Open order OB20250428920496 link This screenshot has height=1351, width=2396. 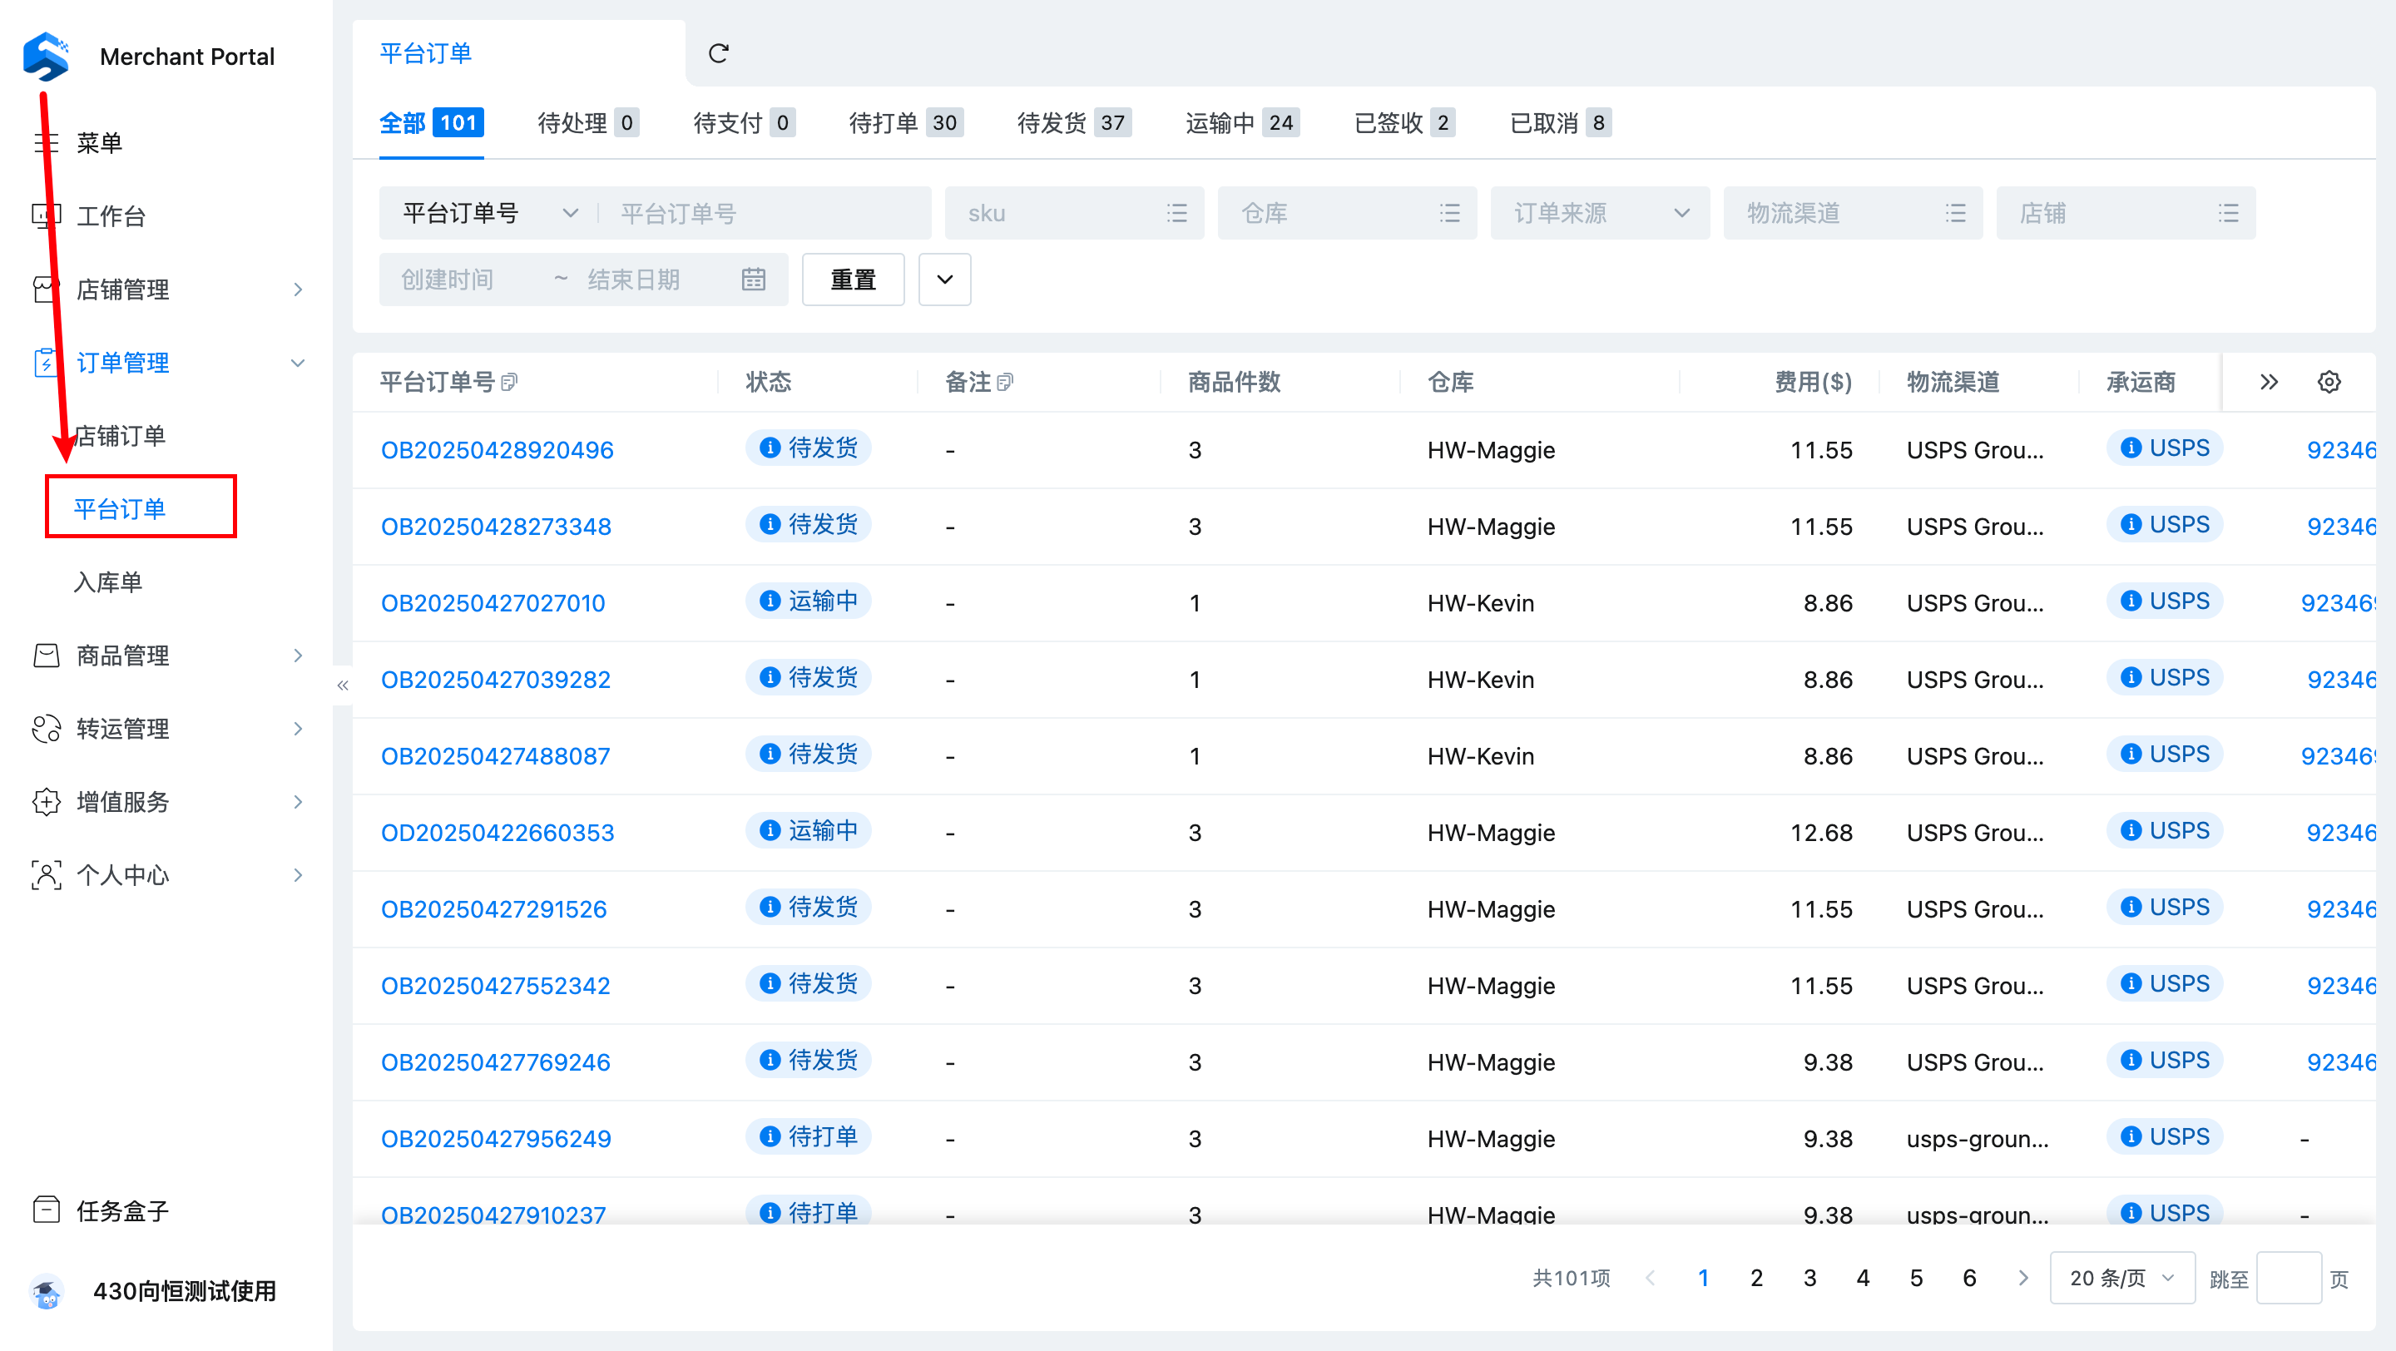point(497,450)
